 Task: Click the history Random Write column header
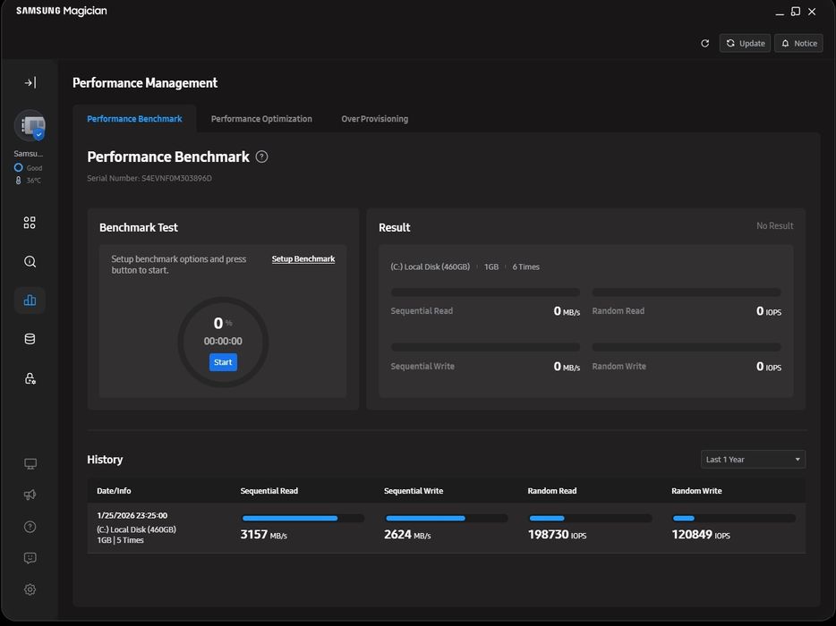coord(696,491)
